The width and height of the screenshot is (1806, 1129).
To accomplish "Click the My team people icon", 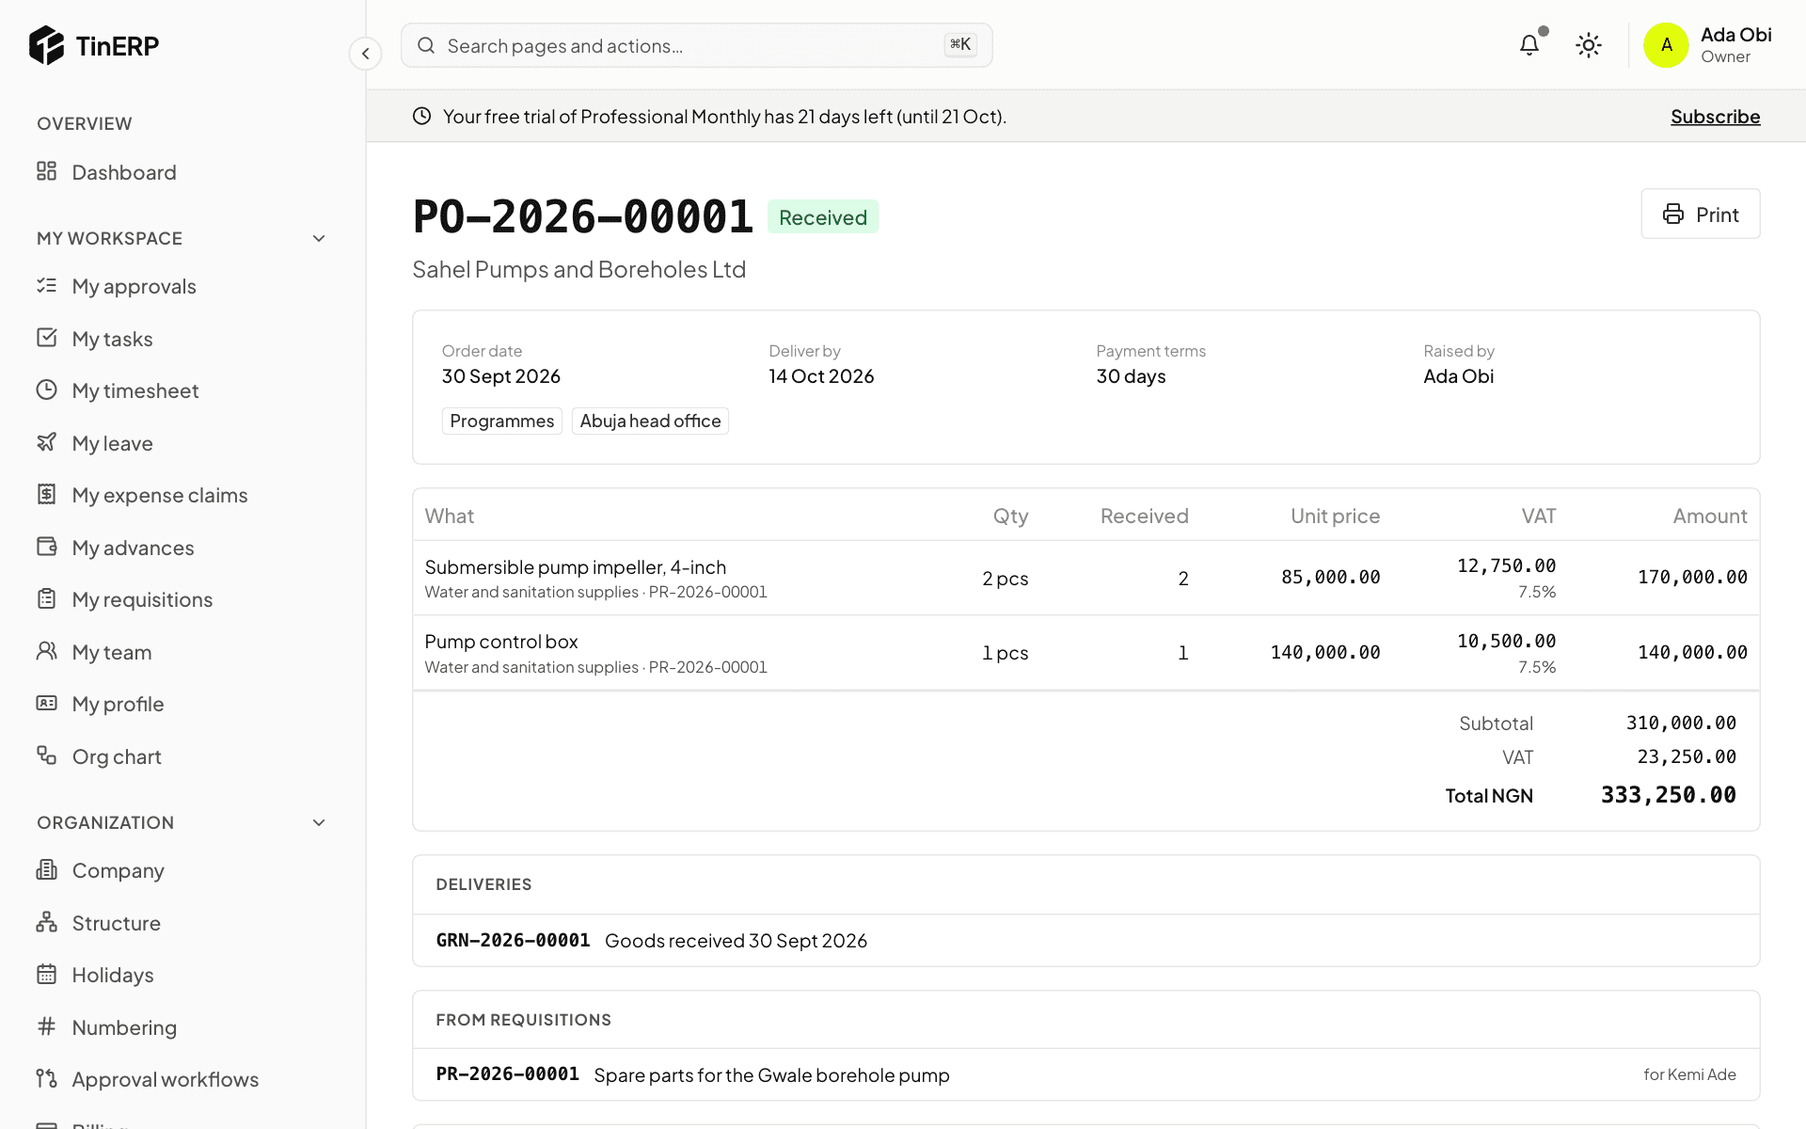I will (47, 651).
